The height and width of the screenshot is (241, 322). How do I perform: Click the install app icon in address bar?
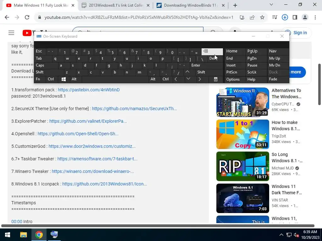(242, 18)
